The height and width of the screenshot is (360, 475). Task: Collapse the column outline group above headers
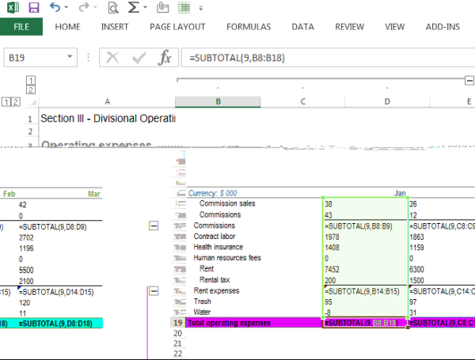click(469, 81)
